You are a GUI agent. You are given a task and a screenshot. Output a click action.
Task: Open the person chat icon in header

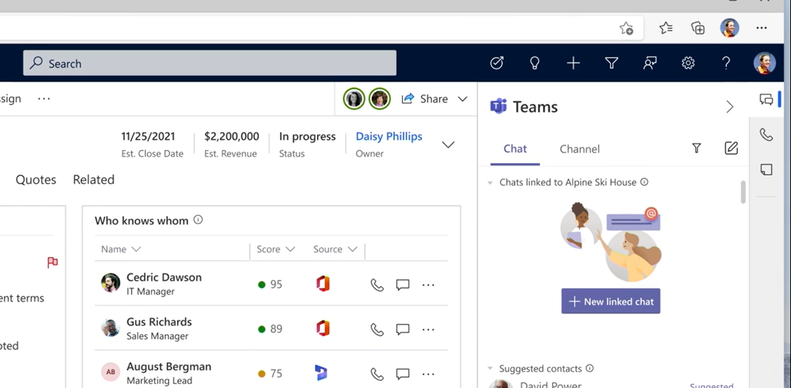coord(650,63)
